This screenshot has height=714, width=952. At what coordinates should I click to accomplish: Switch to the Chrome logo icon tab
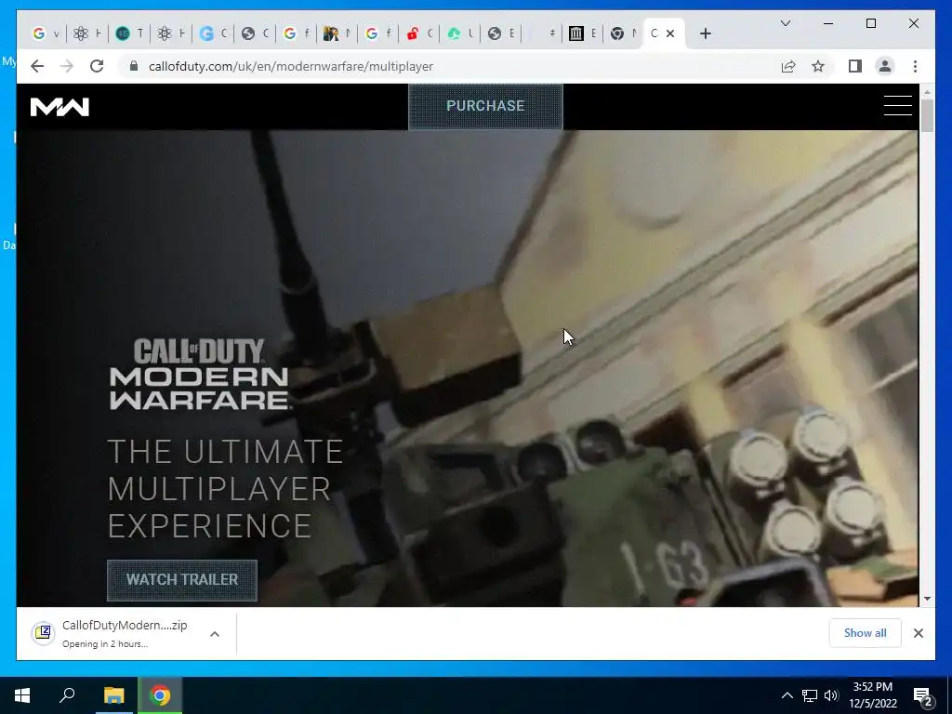tap(624, 33)
